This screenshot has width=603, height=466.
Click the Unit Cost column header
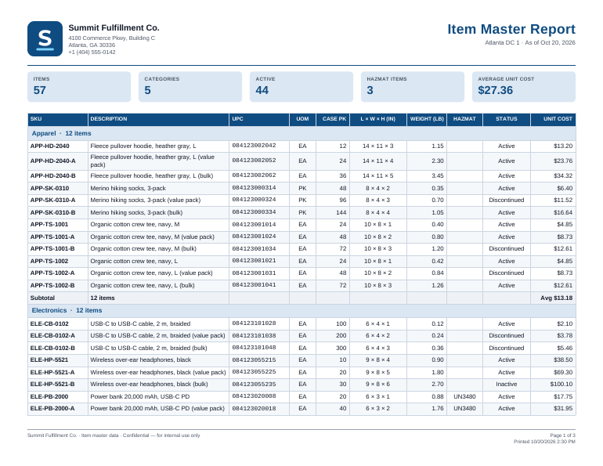click(553, 119)
